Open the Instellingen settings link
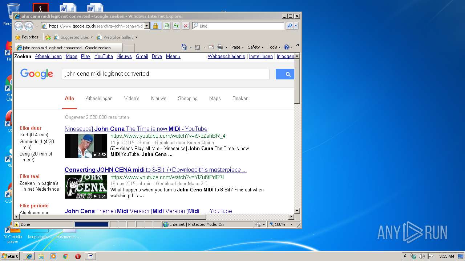465x261 pixels. pyautogui.click(x=261, y=57)
